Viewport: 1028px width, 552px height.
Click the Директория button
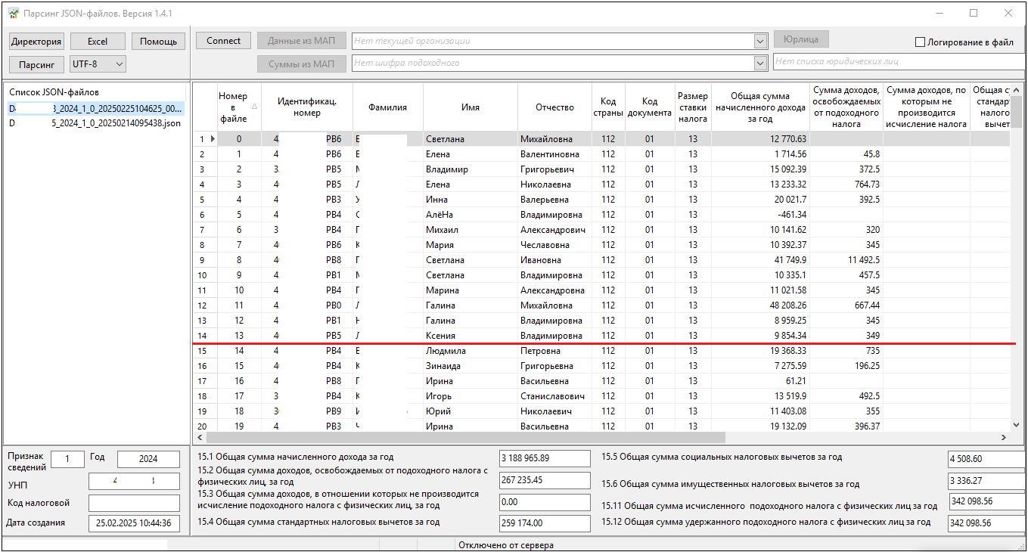tap(36, 42)
